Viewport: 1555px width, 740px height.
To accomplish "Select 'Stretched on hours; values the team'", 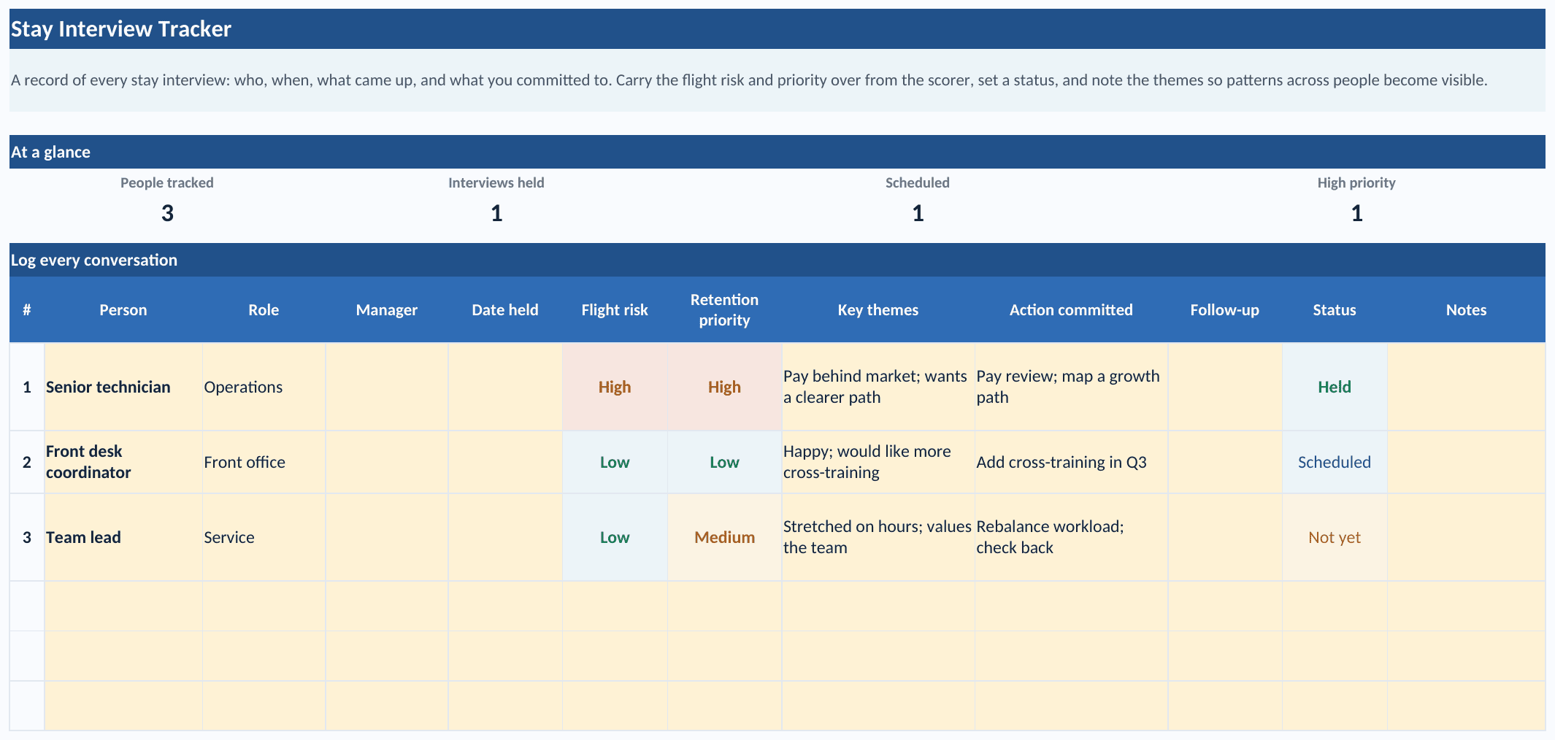I will [878, 537].
